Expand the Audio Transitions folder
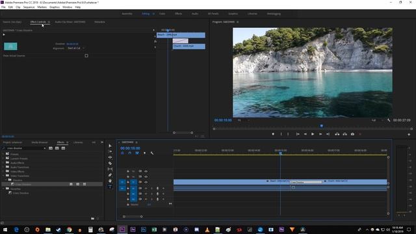The image size is (416, 234). (3, 167)
